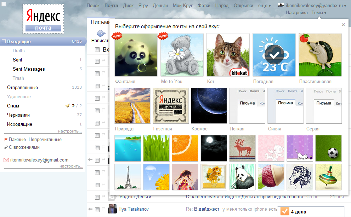
Task: Tick the select-all checkbox above the message list
Action: (x=97, y=49)
